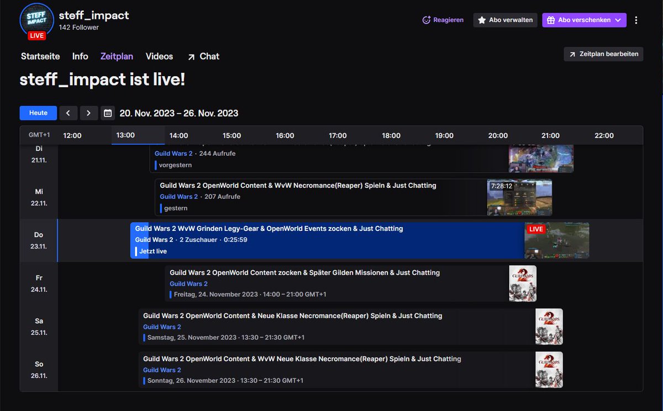Open the three-dot more options menu
The width and height of the screenshot is (663, 411).
pyautogui.click(x=636, y=20)
